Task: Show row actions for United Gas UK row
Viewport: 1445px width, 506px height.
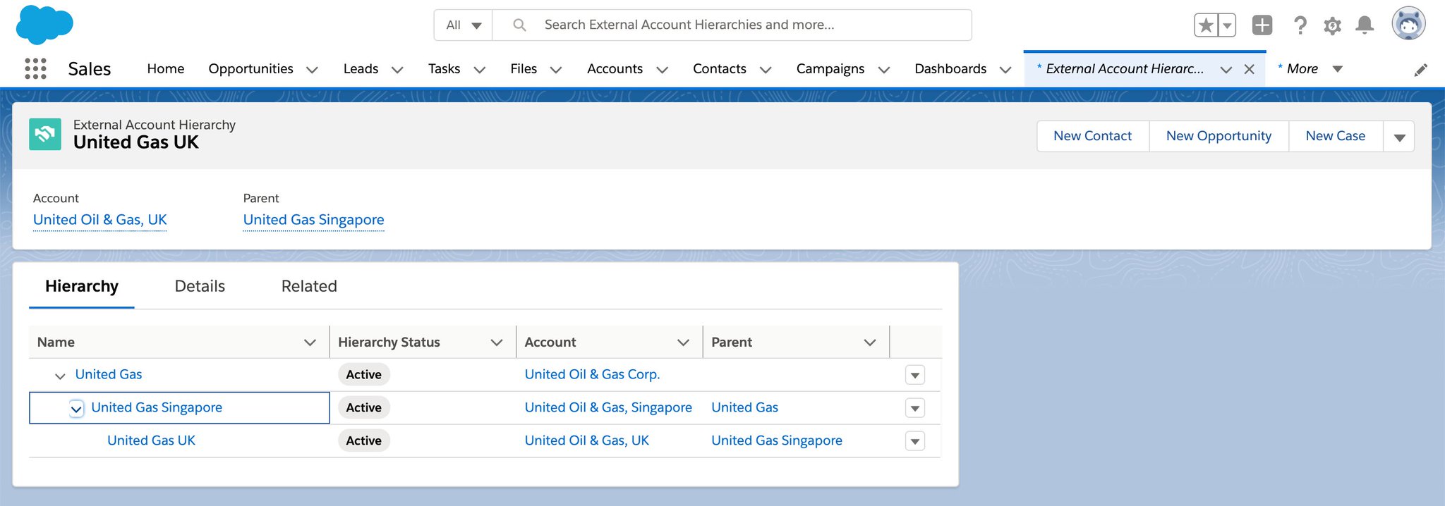Action: 915,441
